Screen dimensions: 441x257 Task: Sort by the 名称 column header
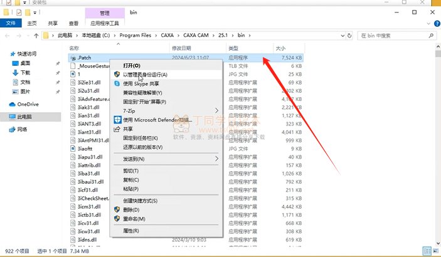(x=74, y=48)
